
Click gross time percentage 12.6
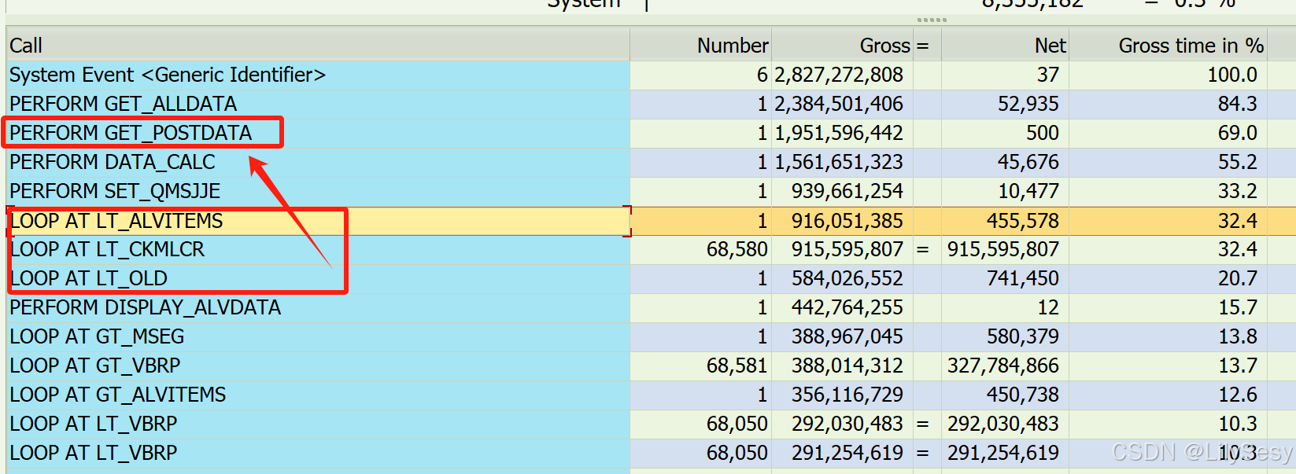pos(1238,395)
